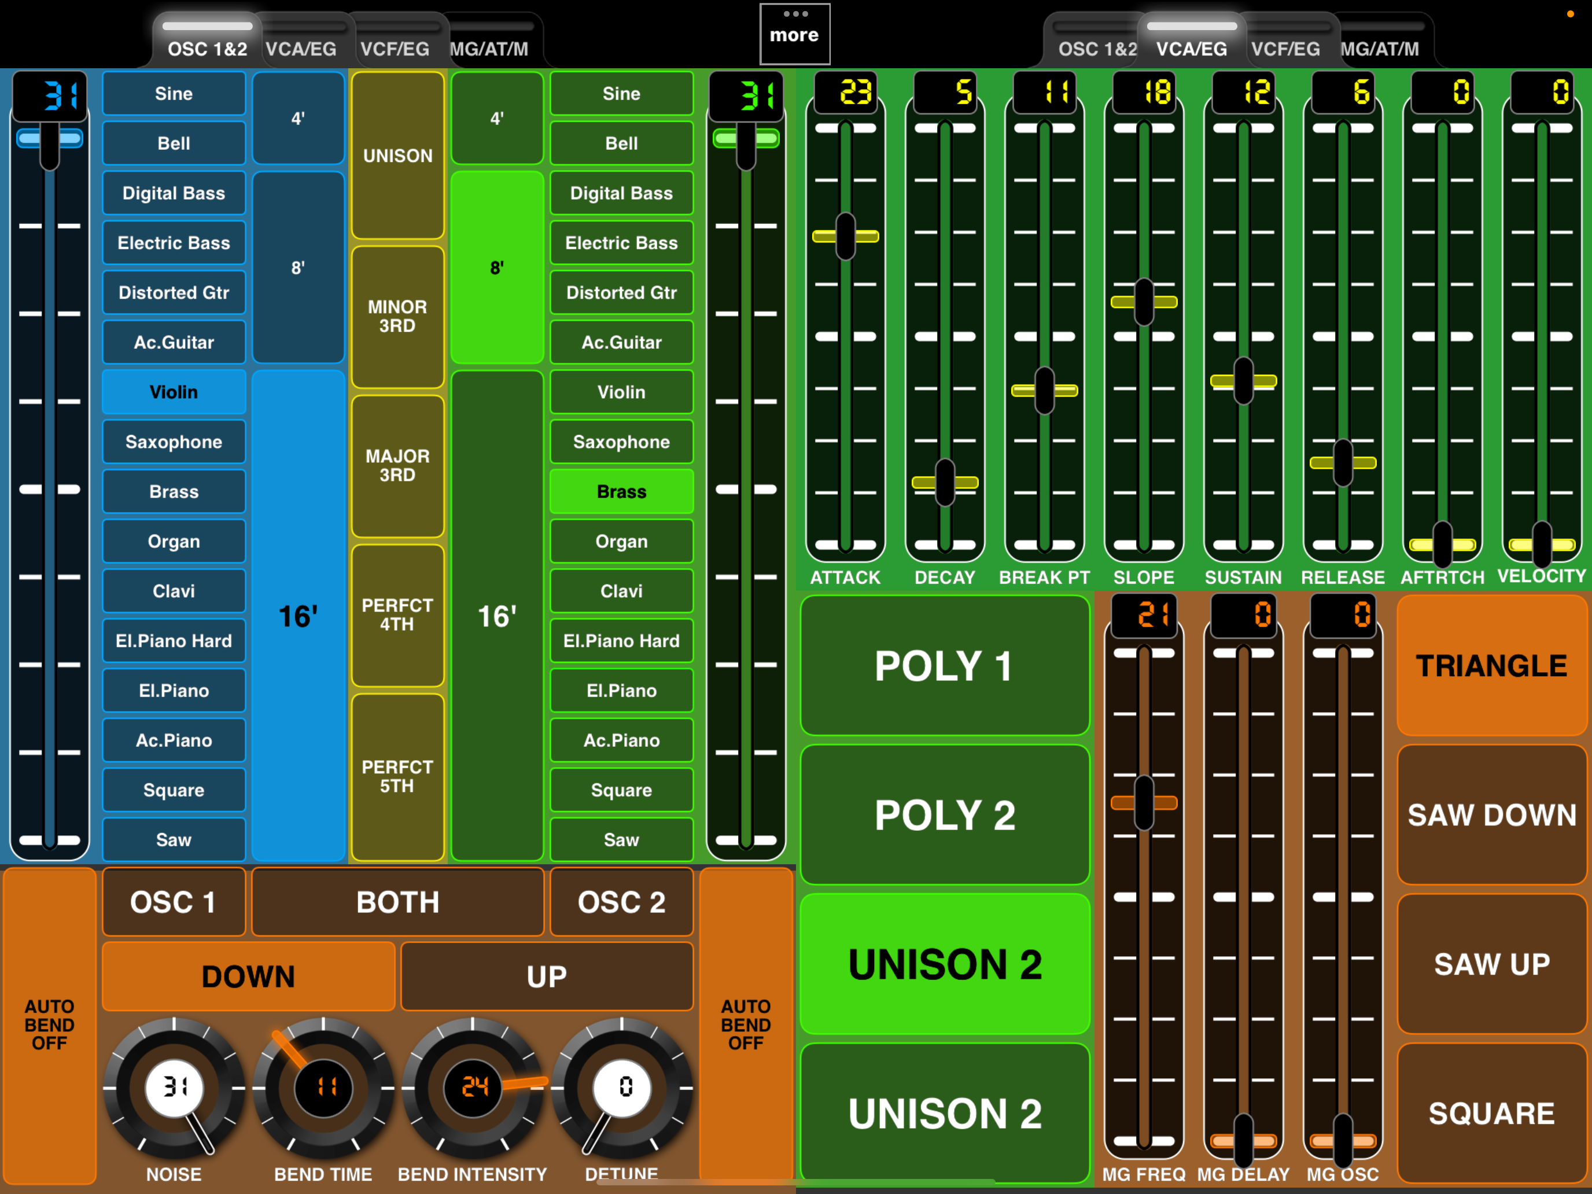Select the DOWN bend direction
Screen dimensions: 1592x1194
(x=248, y=976)
